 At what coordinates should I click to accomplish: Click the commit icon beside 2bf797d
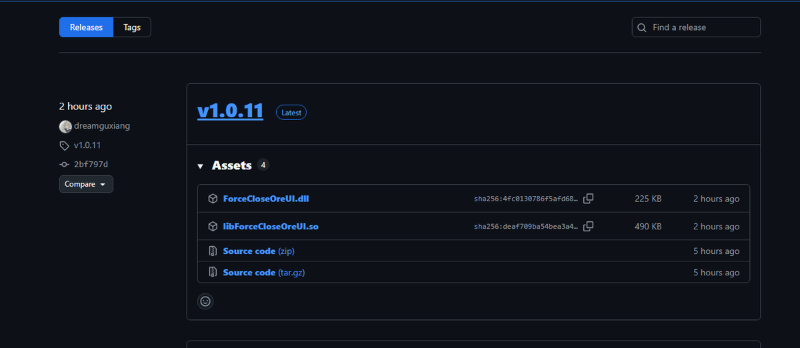coord(64,164)
